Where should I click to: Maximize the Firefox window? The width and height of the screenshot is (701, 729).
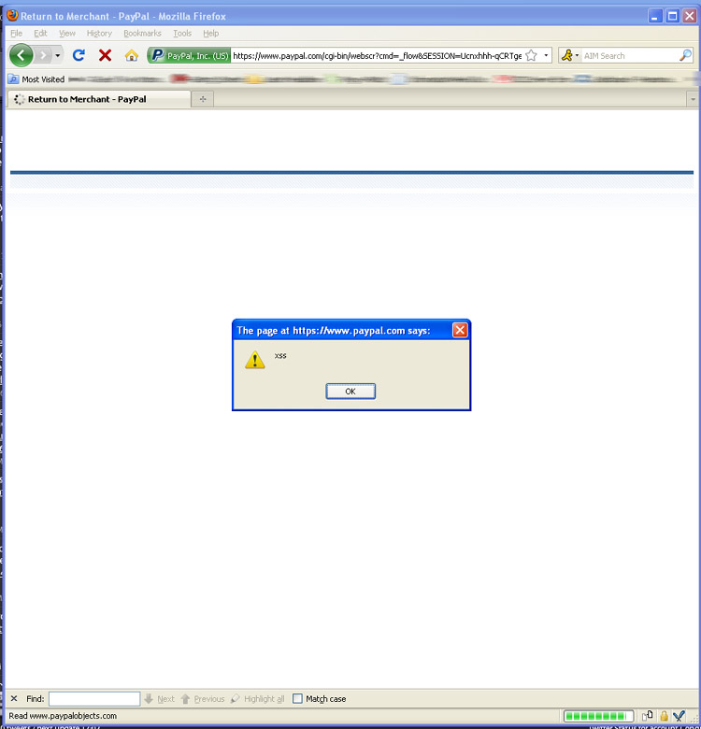pos(672,16)
